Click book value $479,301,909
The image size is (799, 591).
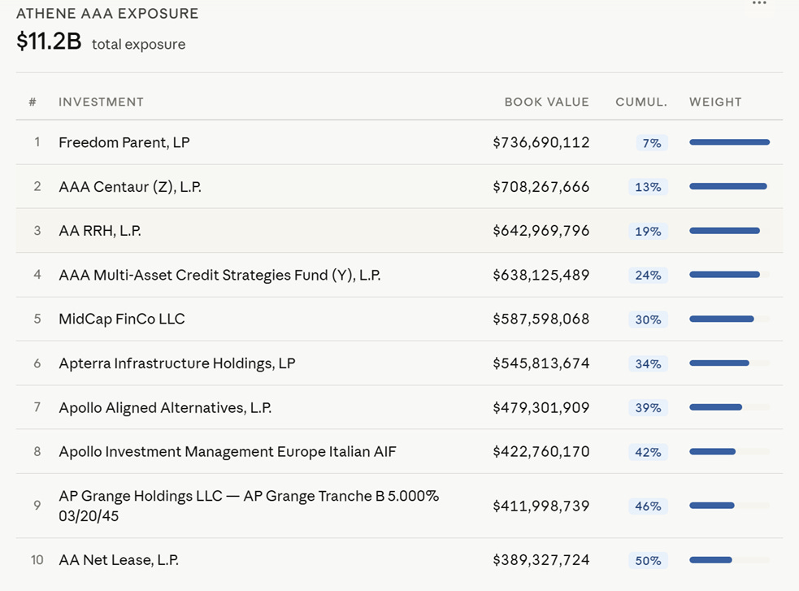[541, 407]
